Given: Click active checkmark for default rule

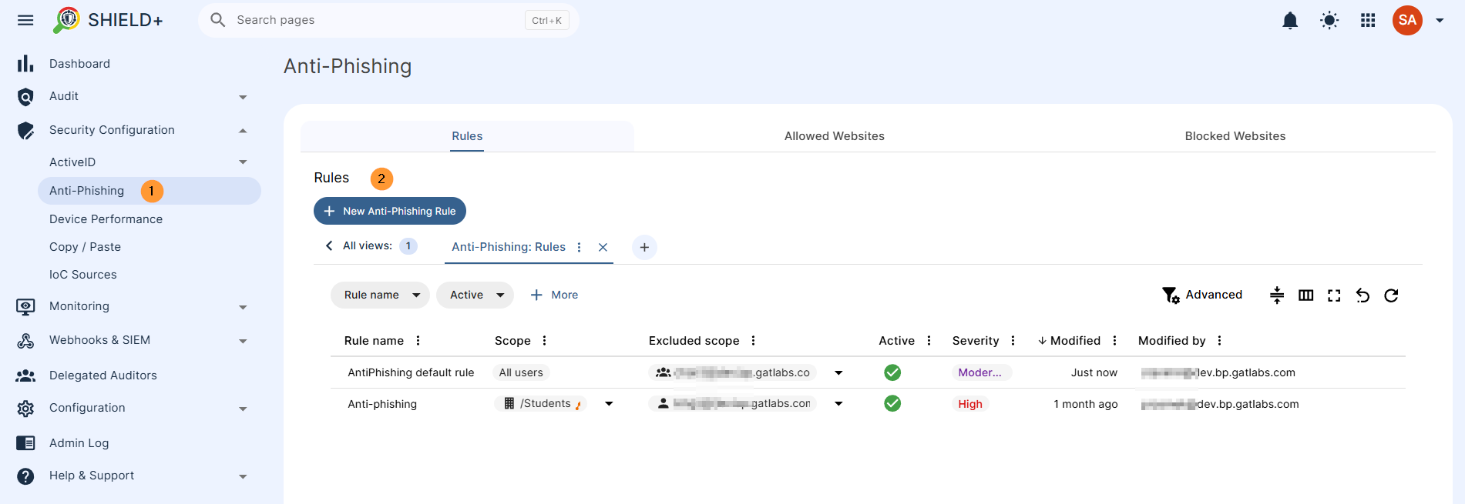Looking at the screenshot, I should 892,372.
